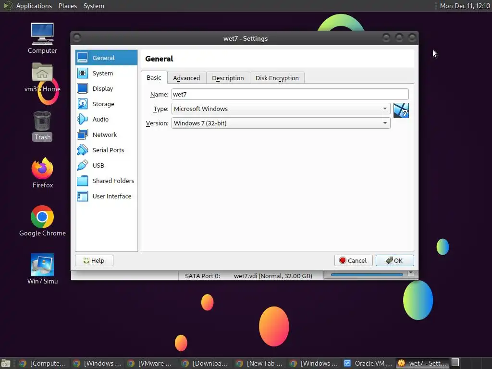Click the show desktop icon in taskbar
This screenshot has height=369, width=492.
6,363
